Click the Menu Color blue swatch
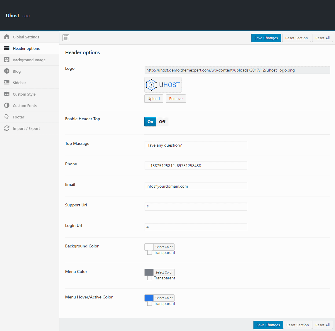This screenshot has width=335, height=331. pyautogui.click(x=149, y=272)
